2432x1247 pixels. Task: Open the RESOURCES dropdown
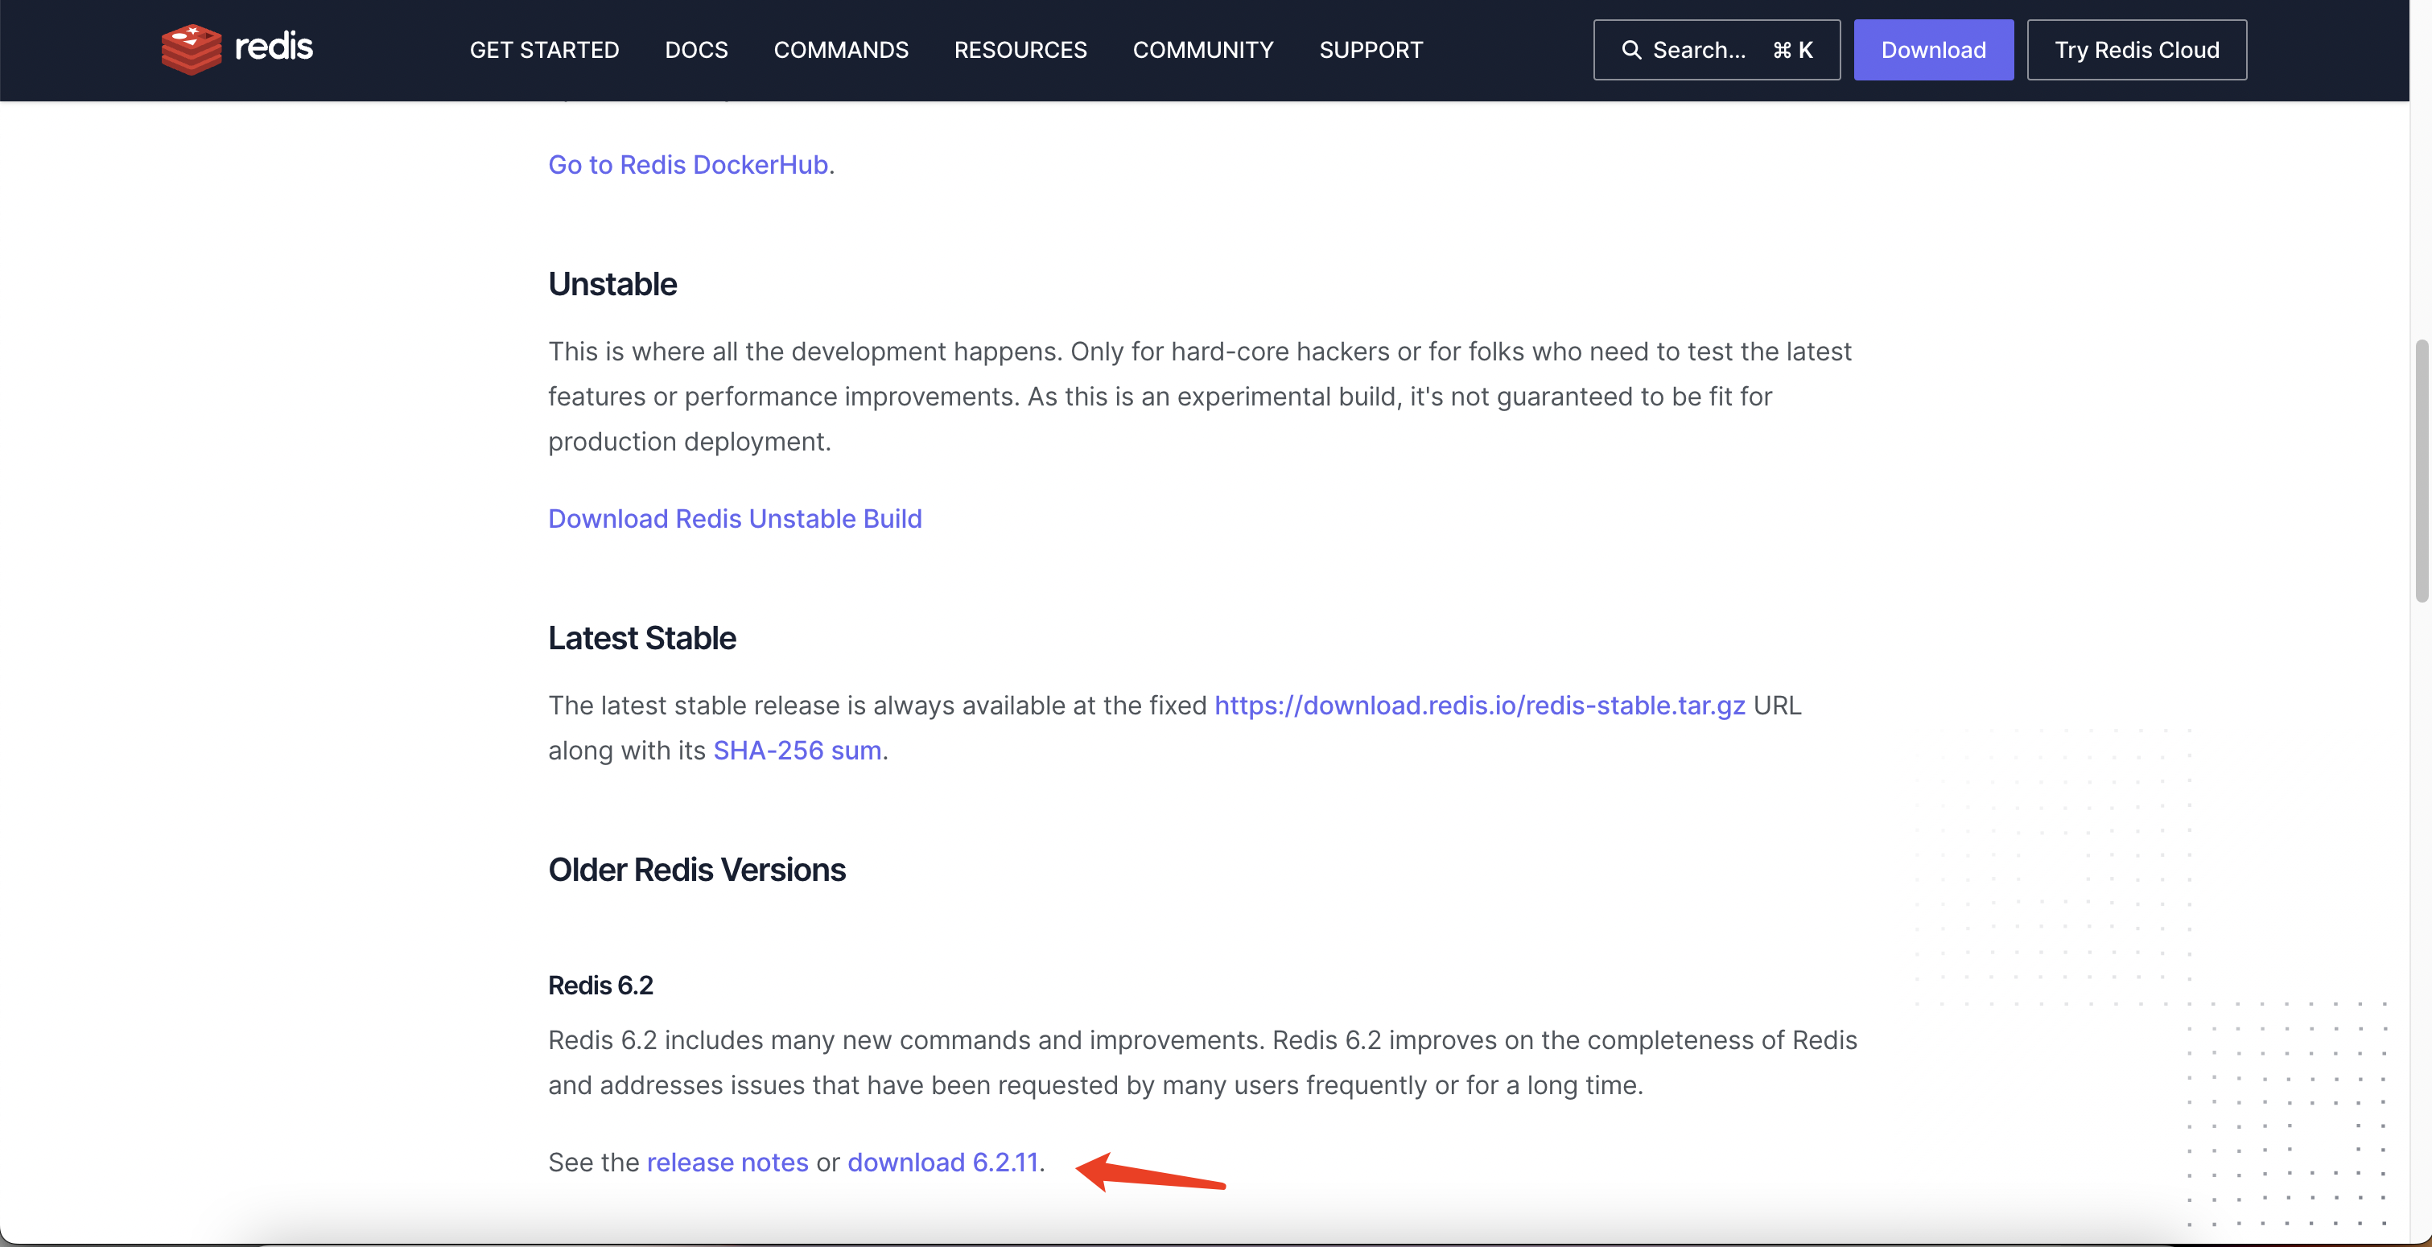pos(1020,50)
